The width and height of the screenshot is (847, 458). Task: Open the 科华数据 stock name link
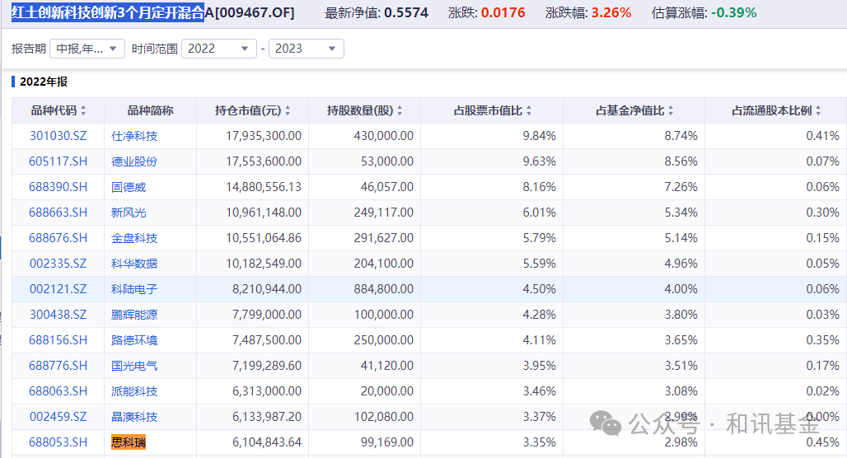point(134,264)
